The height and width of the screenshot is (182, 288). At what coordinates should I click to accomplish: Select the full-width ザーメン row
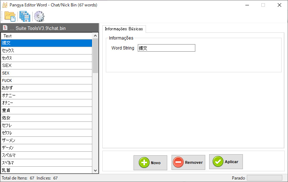pos(47,140)
